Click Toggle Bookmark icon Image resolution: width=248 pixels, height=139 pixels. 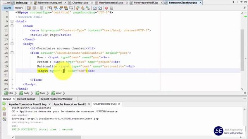88,8
